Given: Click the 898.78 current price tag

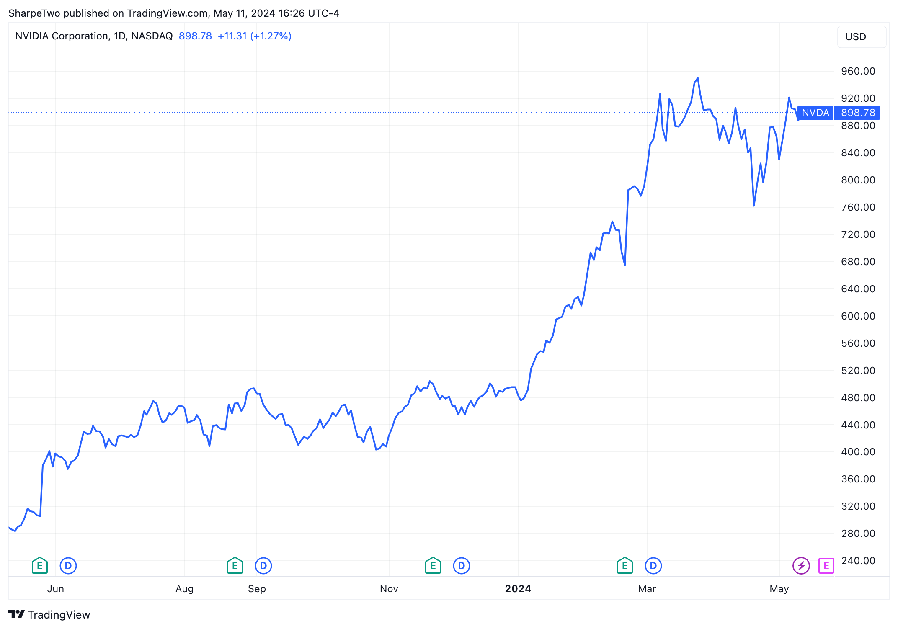Looking at the screenshot, I should tap(858, 113).
